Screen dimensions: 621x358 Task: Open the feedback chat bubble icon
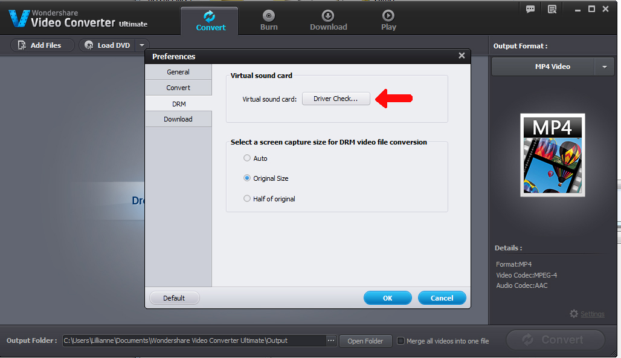530,9
